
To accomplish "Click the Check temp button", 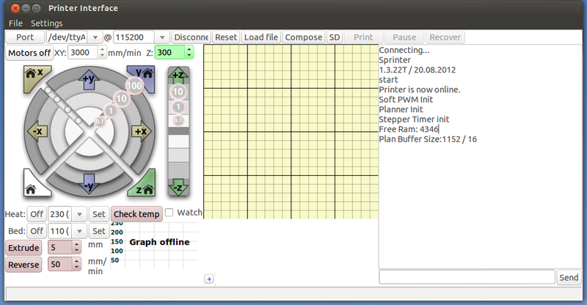I will 136,214.
